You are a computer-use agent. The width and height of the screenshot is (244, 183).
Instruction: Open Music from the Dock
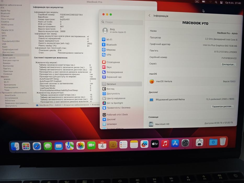pyautogui.click(x=165, y=144)
